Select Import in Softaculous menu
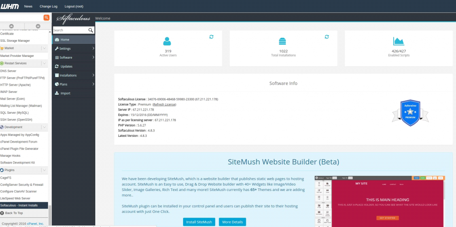The height and width of the screenshot is (227, 456). tap(73, 93)
